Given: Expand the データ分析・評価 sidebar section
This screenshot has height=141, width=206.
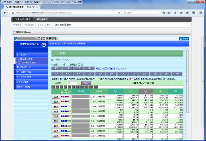Looking at the screenshot, I should point(23,77).
